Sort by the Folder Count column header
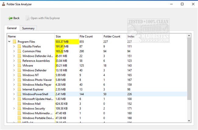The height and width of the screenshot is (130, 198). point(115,36)
